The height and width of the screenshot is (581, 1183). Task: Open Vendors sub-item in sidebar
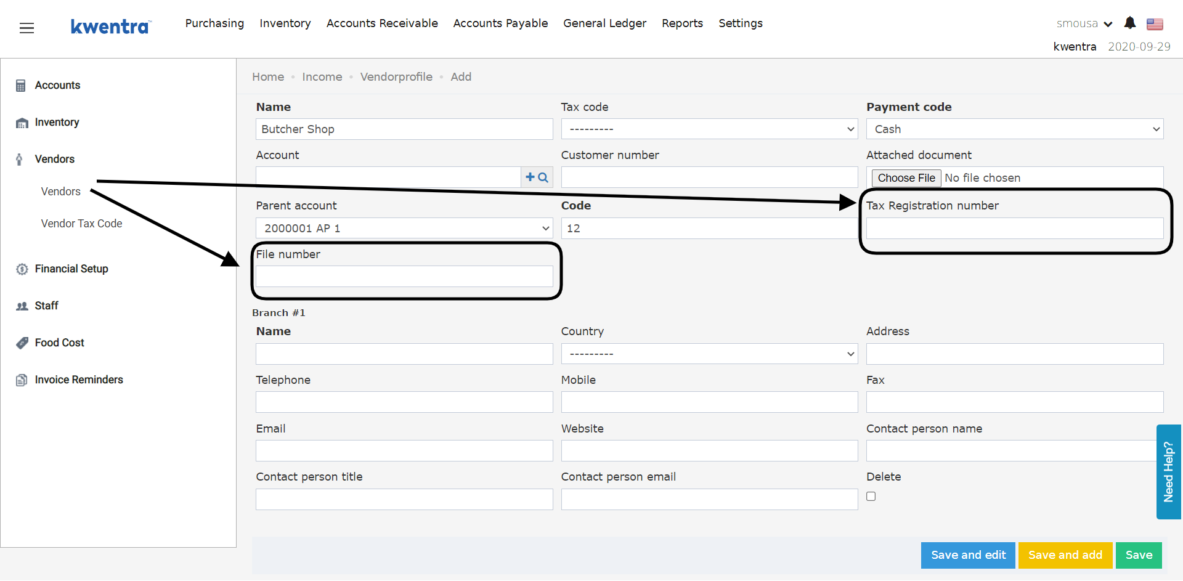click(60, 192)
